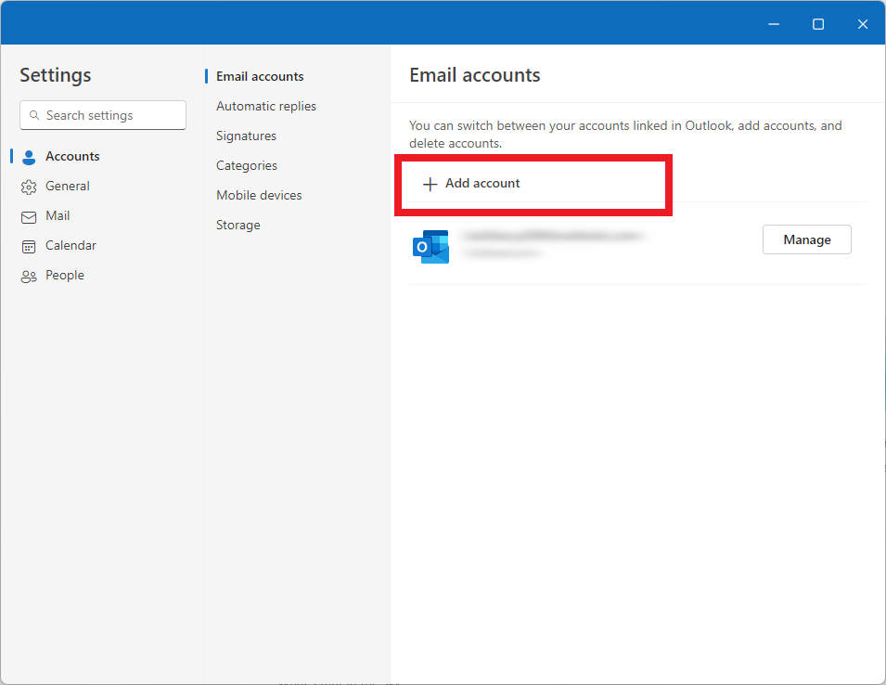886x685 pixels.
Task: Click the Outlook account avatar icon
Action: point(430,246)
